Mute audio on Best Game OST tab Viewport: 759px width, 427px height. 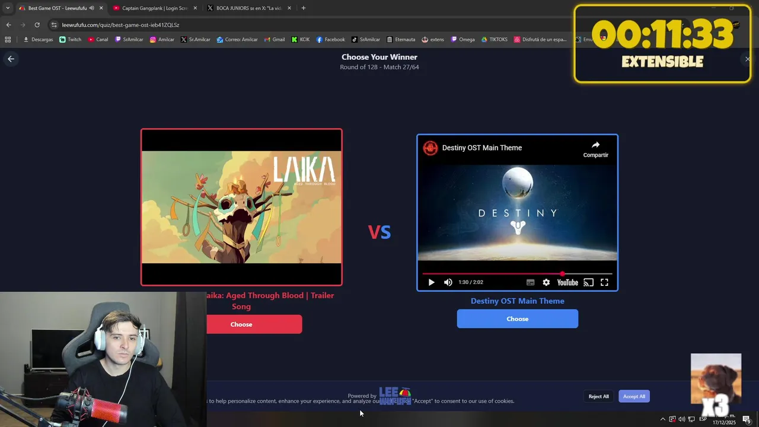coord(92,8)
